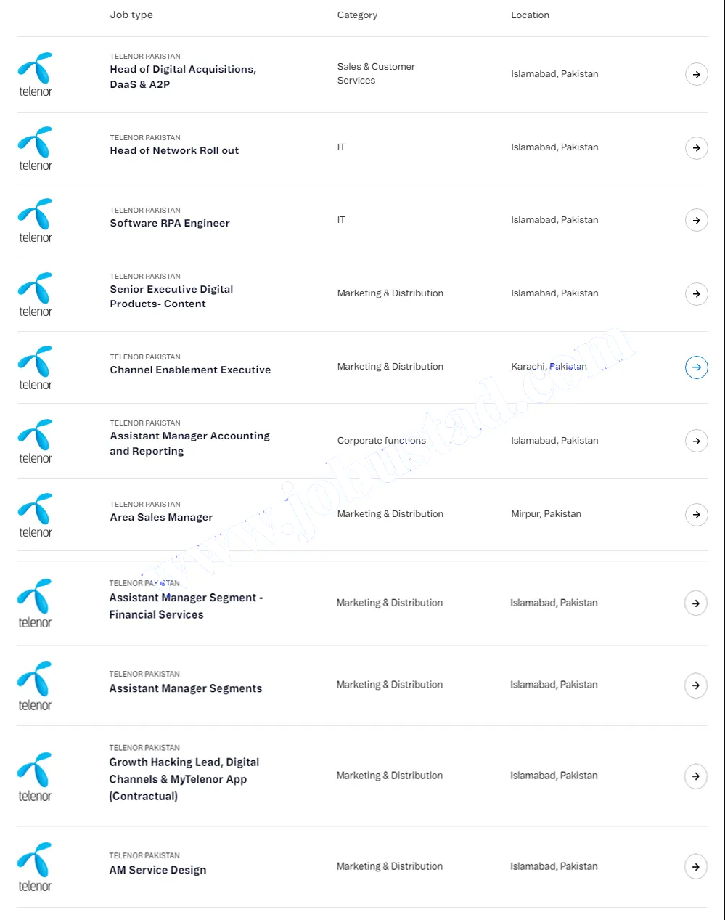The height and width of the screenshot is (920, 725).
Task: Click the Job type column header
Action: 131,15
